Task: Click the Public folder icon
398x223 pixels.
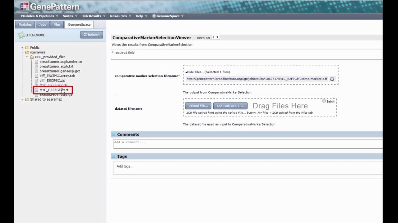Action: point(27,48)
